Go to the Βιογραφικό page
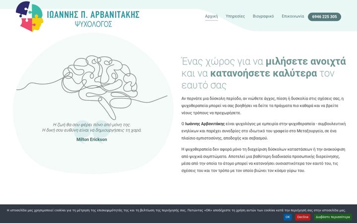357x223 pixels. click(x=263, y=16)
